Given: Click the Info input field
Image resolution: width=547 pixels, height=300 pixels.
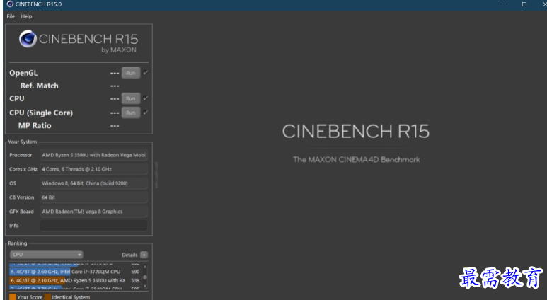Looking at the screenshot, I should 93,225.
